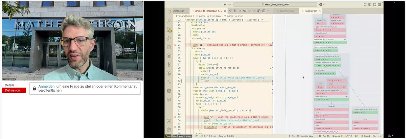Select the Details tab below video

point(9,85)
